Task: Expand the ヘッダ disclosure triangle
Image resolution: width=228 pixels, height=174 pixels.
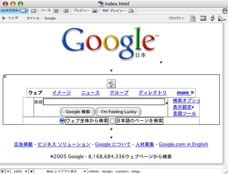Action: pyautogui.click(x=4, y=18)
